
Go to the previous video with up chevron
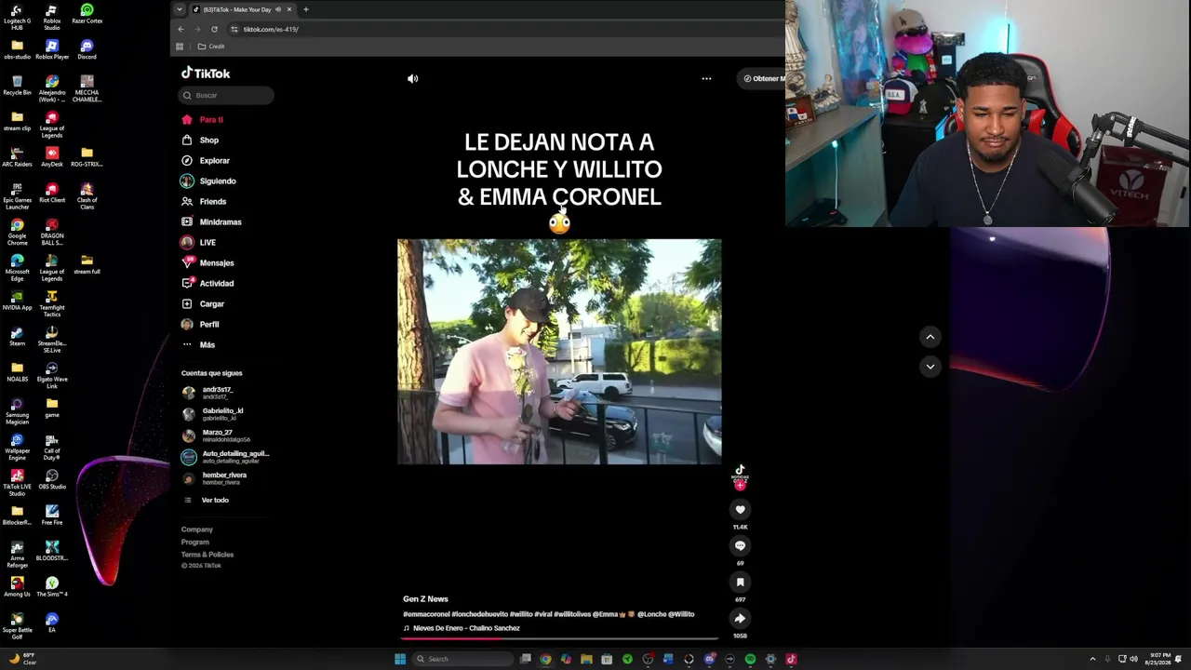tap(930, 337)
